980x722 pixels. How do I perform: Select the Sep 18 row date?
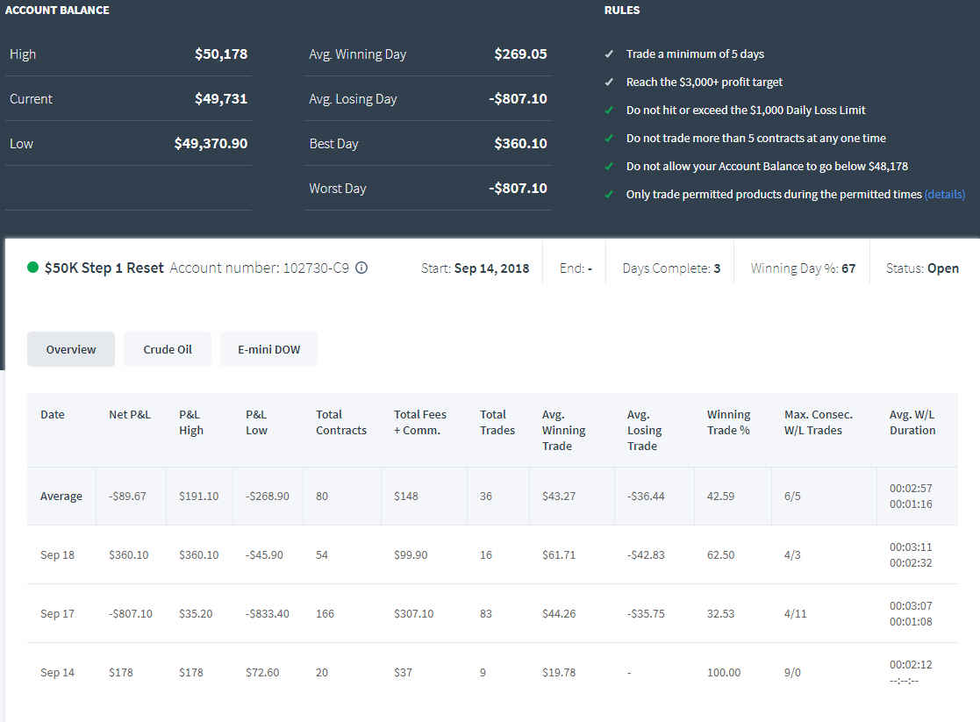[57, 555]
